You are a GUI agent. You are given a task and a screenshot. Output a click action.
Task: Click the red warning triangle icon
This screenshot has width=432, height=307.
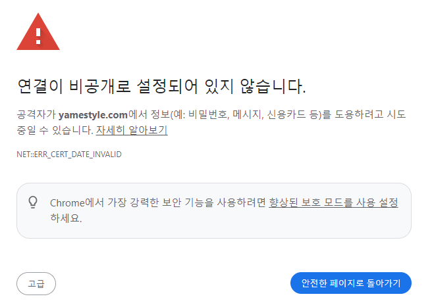(38, 32)
